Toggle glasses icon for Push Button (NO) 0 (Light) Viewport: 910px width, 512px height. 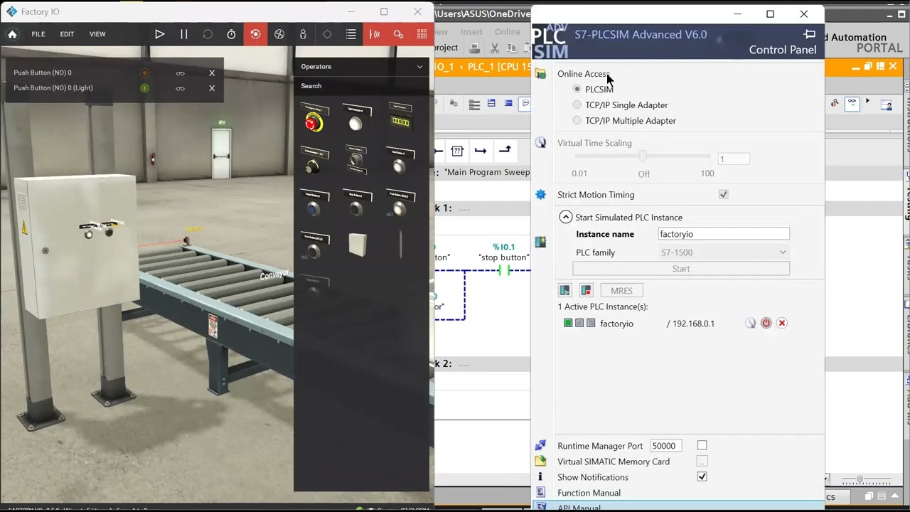pos(181,88)
